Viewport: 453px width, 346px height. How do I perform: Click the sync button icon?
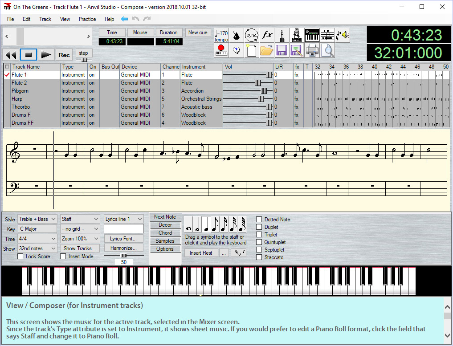click(x=252, y=35)
